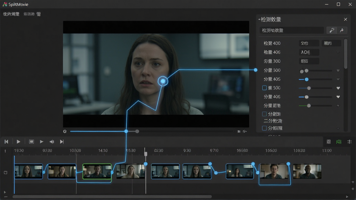The height and width of the screenshot is (200, 356).
Task: Click the track icon at the left of the clip row
Action: click(x=6, y=173)
